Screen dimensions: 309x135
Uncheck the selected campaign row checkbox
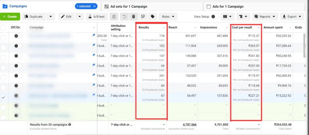coord(4,97)
